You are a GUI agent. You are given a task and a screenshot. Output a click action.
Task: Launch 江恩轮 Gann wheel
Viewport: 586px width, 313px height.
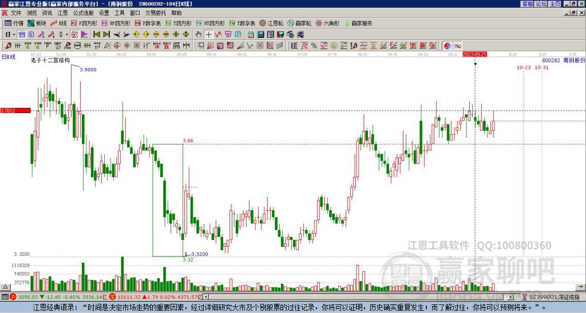[272, 23]
